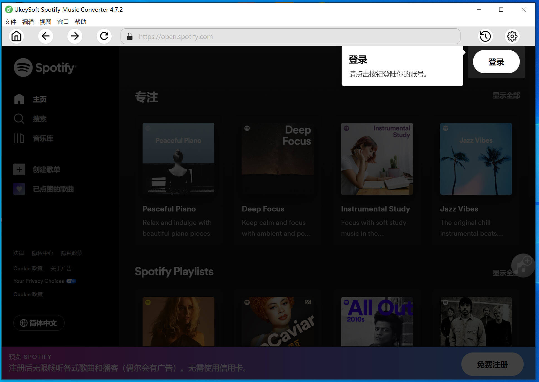Click the browser back arrow icon

(45, 37)
